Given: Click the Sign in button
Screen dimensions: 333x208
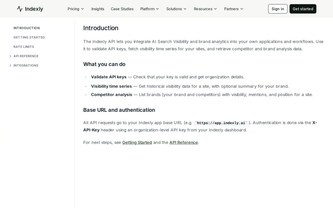Looking at the screenshot, I should (278, 9).
